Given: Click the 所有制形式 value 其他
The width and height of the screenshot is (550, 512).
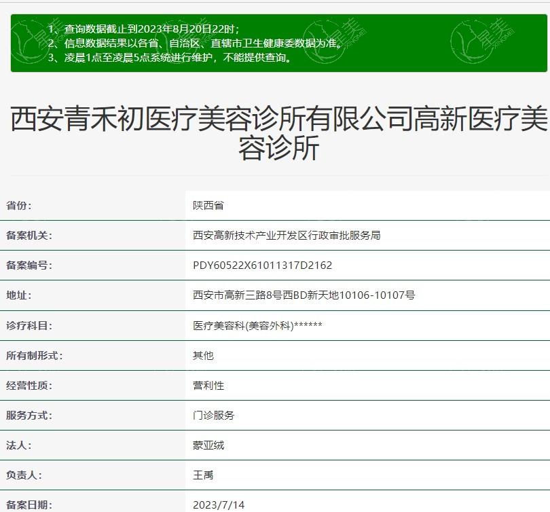Looking at the screenshot, I should (203, 355).
